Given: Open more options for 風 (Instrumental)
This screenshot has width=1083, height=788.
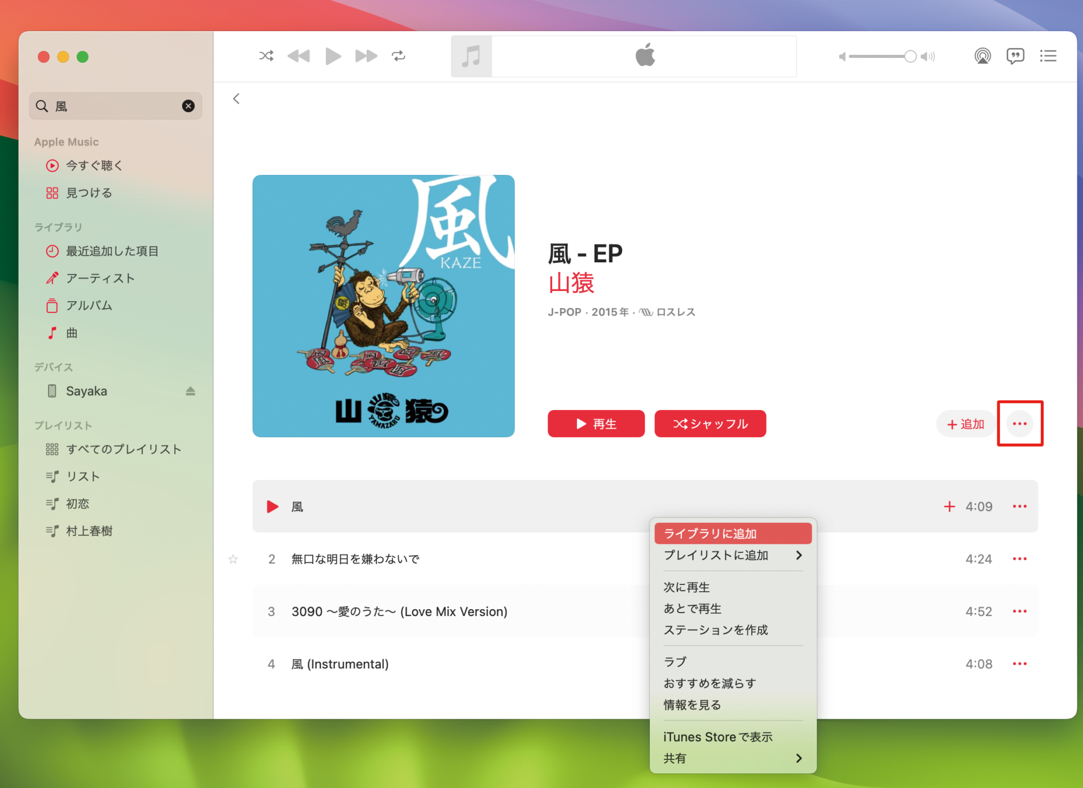Looking at the screenshot, I should [x=1020, y=664].
